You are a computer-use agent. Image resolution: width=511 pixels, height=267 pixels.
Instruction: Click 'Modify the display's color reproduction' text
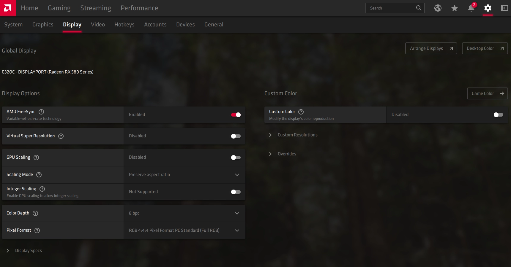point(301,119)
